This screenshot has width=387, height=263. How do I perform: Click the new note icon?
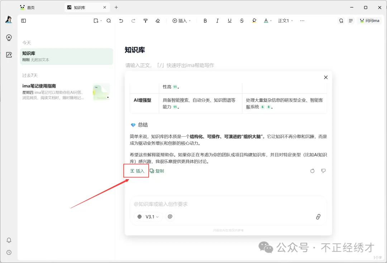[x=96, y=21]
